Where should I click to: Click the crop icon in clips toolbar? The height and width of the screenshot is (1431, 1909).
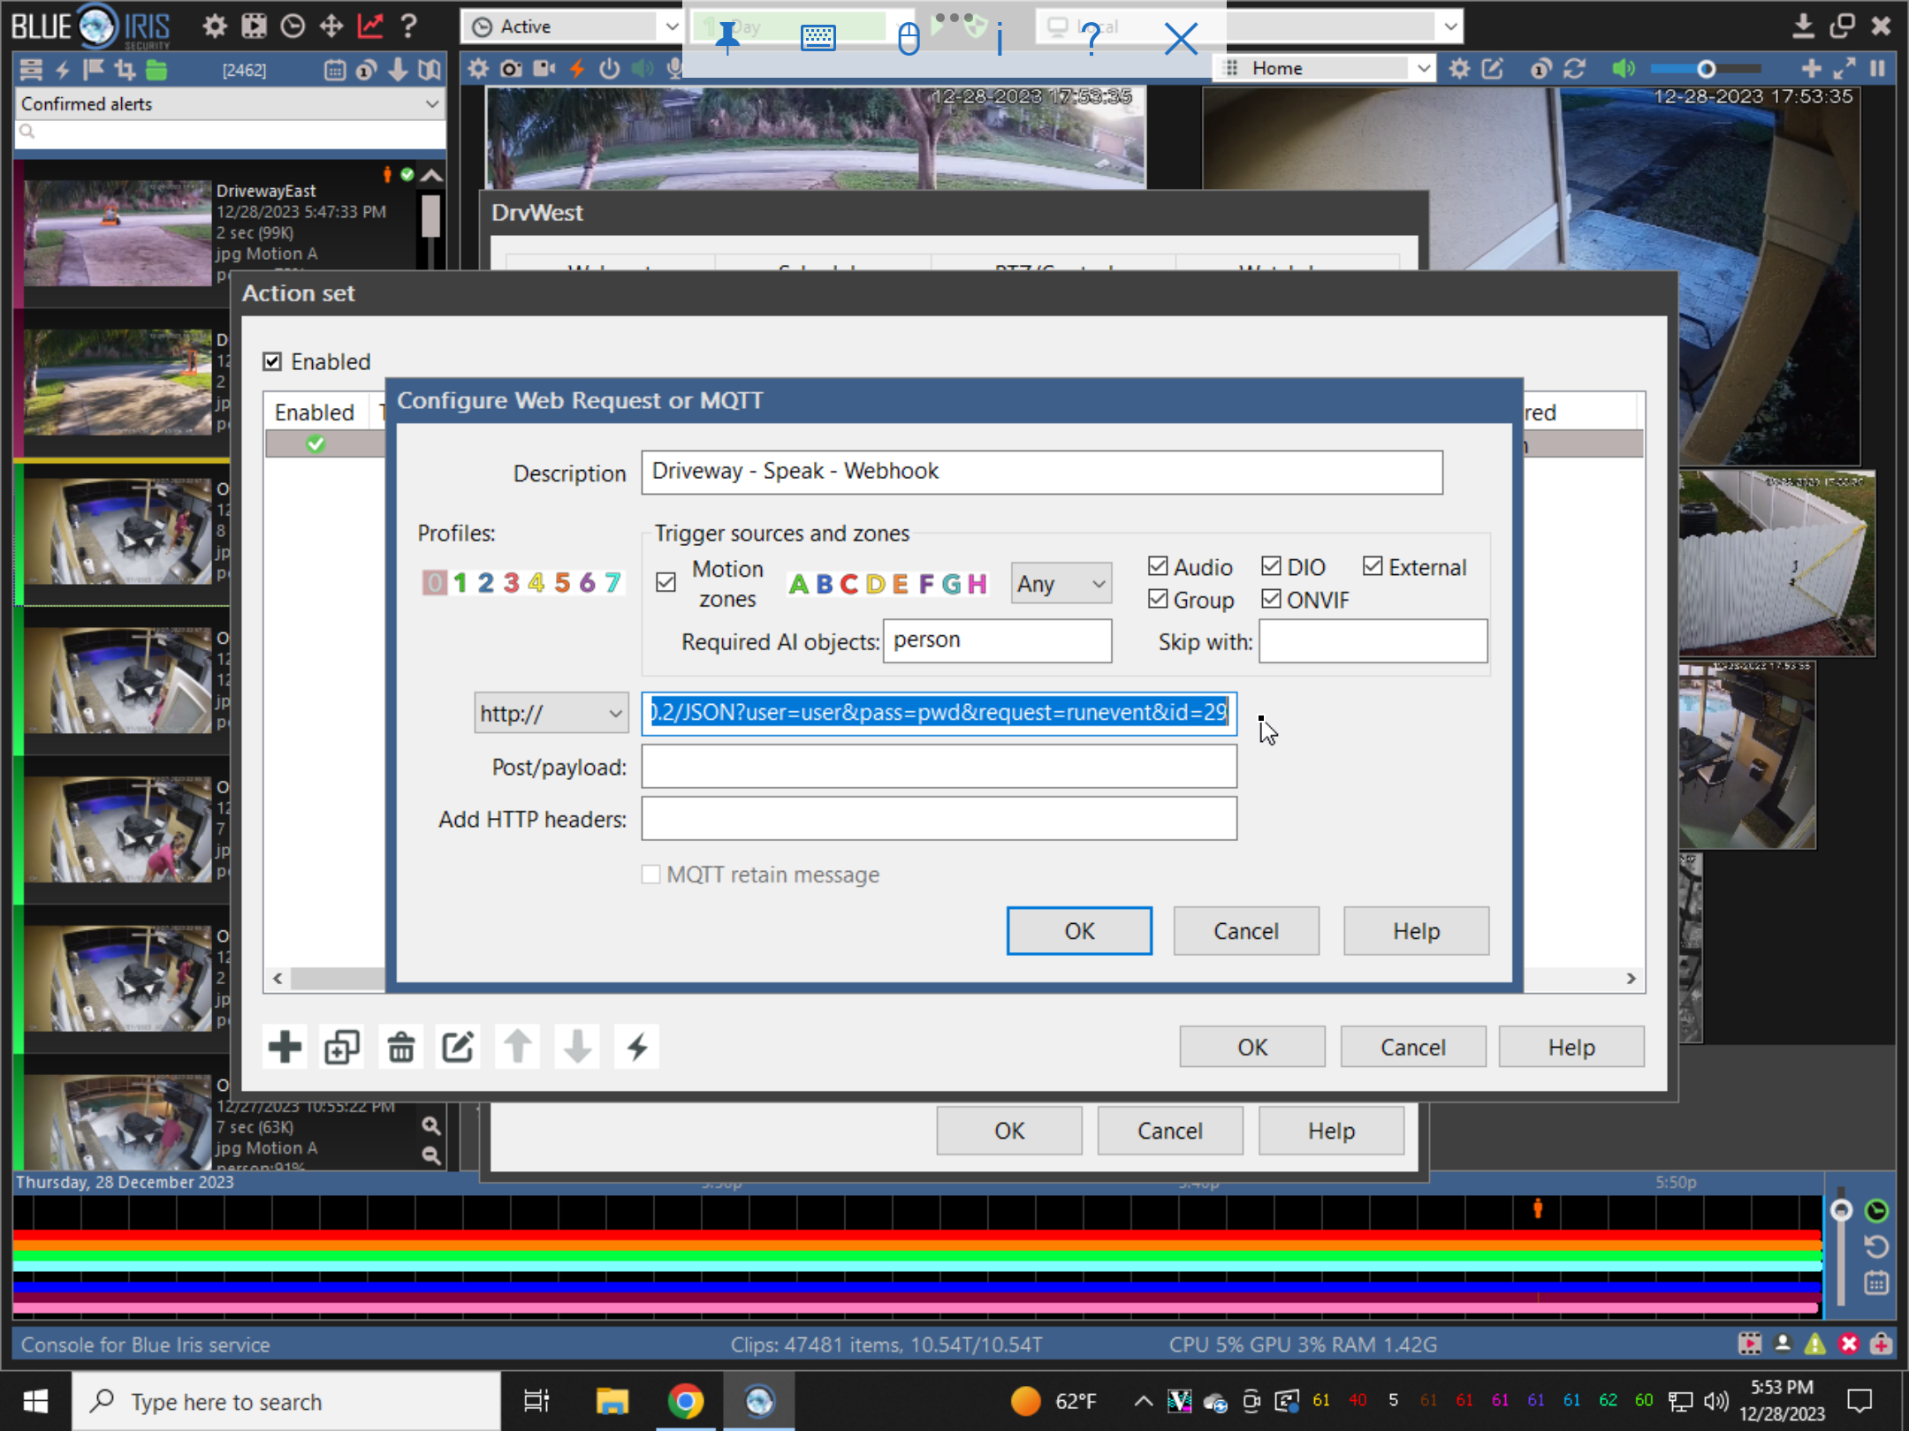[125, 69]
